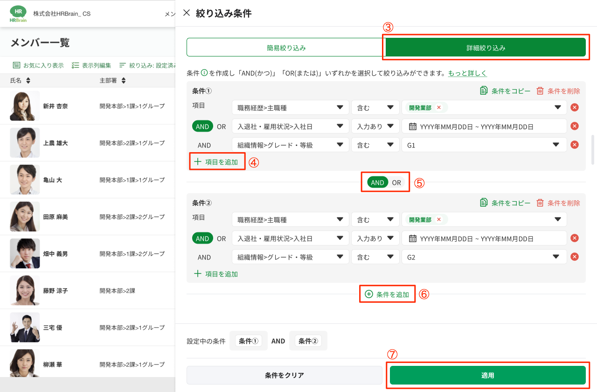Remove 入社日 row in 条件① with red X
Image resolution: width=597 pixels, height=392 pixels.
(575, 126)
